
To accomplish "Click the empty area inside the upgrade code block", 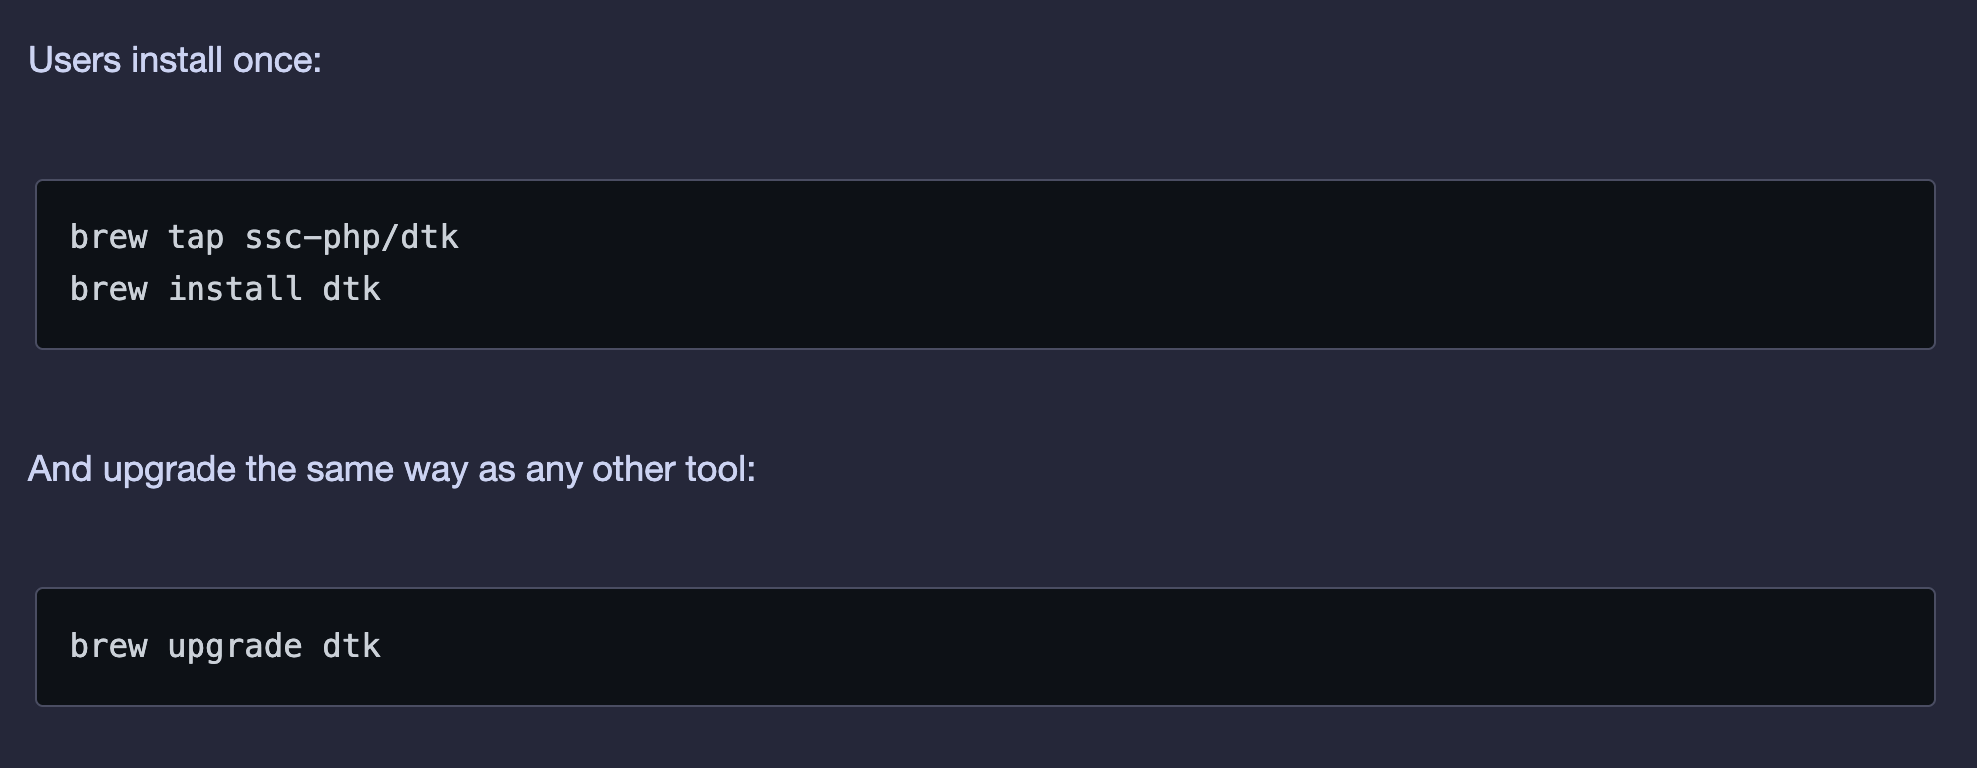I will [x=1197, y=646].
